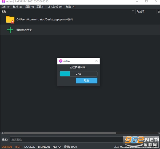160x149 pixels.
Task: Click the 27% firmware progress bar
Action: coord(78,74)
